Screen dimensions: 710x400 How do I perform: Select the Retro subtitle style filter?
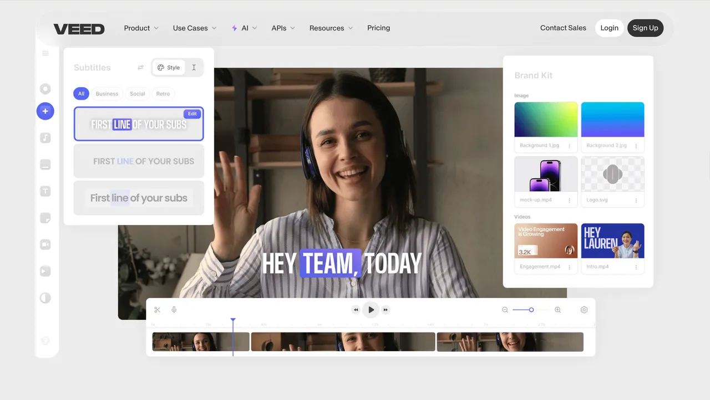(163, 94)
